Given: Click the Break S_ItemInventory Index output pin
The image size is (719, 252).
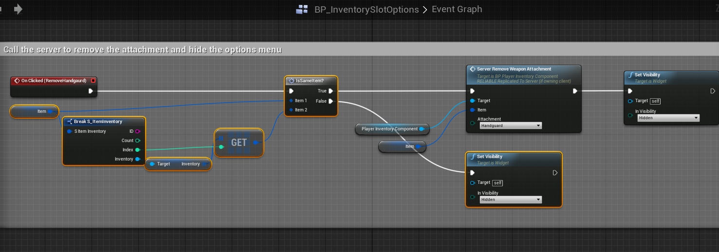Looking at the screenshot, I should [137, 150].
